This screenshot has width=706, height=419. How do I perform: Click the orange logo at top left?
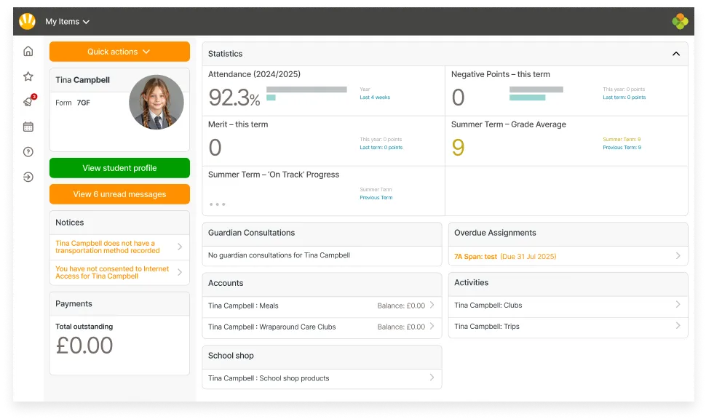pyautogui.click(x=27, y=22)
